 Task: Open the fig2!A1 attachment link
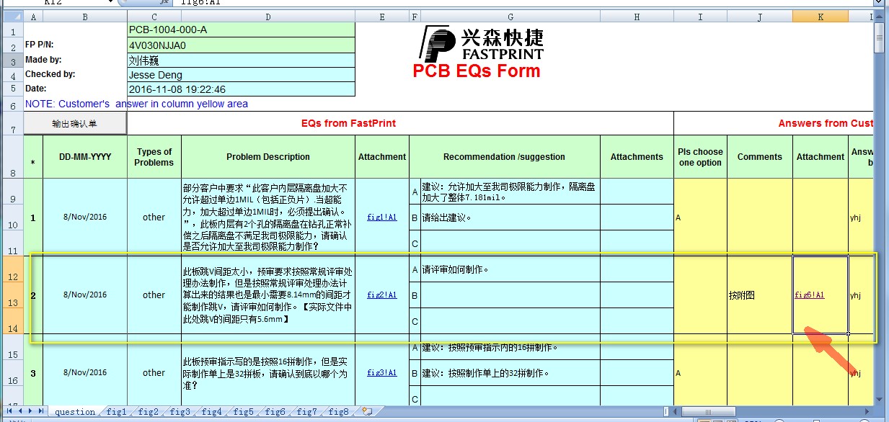(x=381, y=295)
